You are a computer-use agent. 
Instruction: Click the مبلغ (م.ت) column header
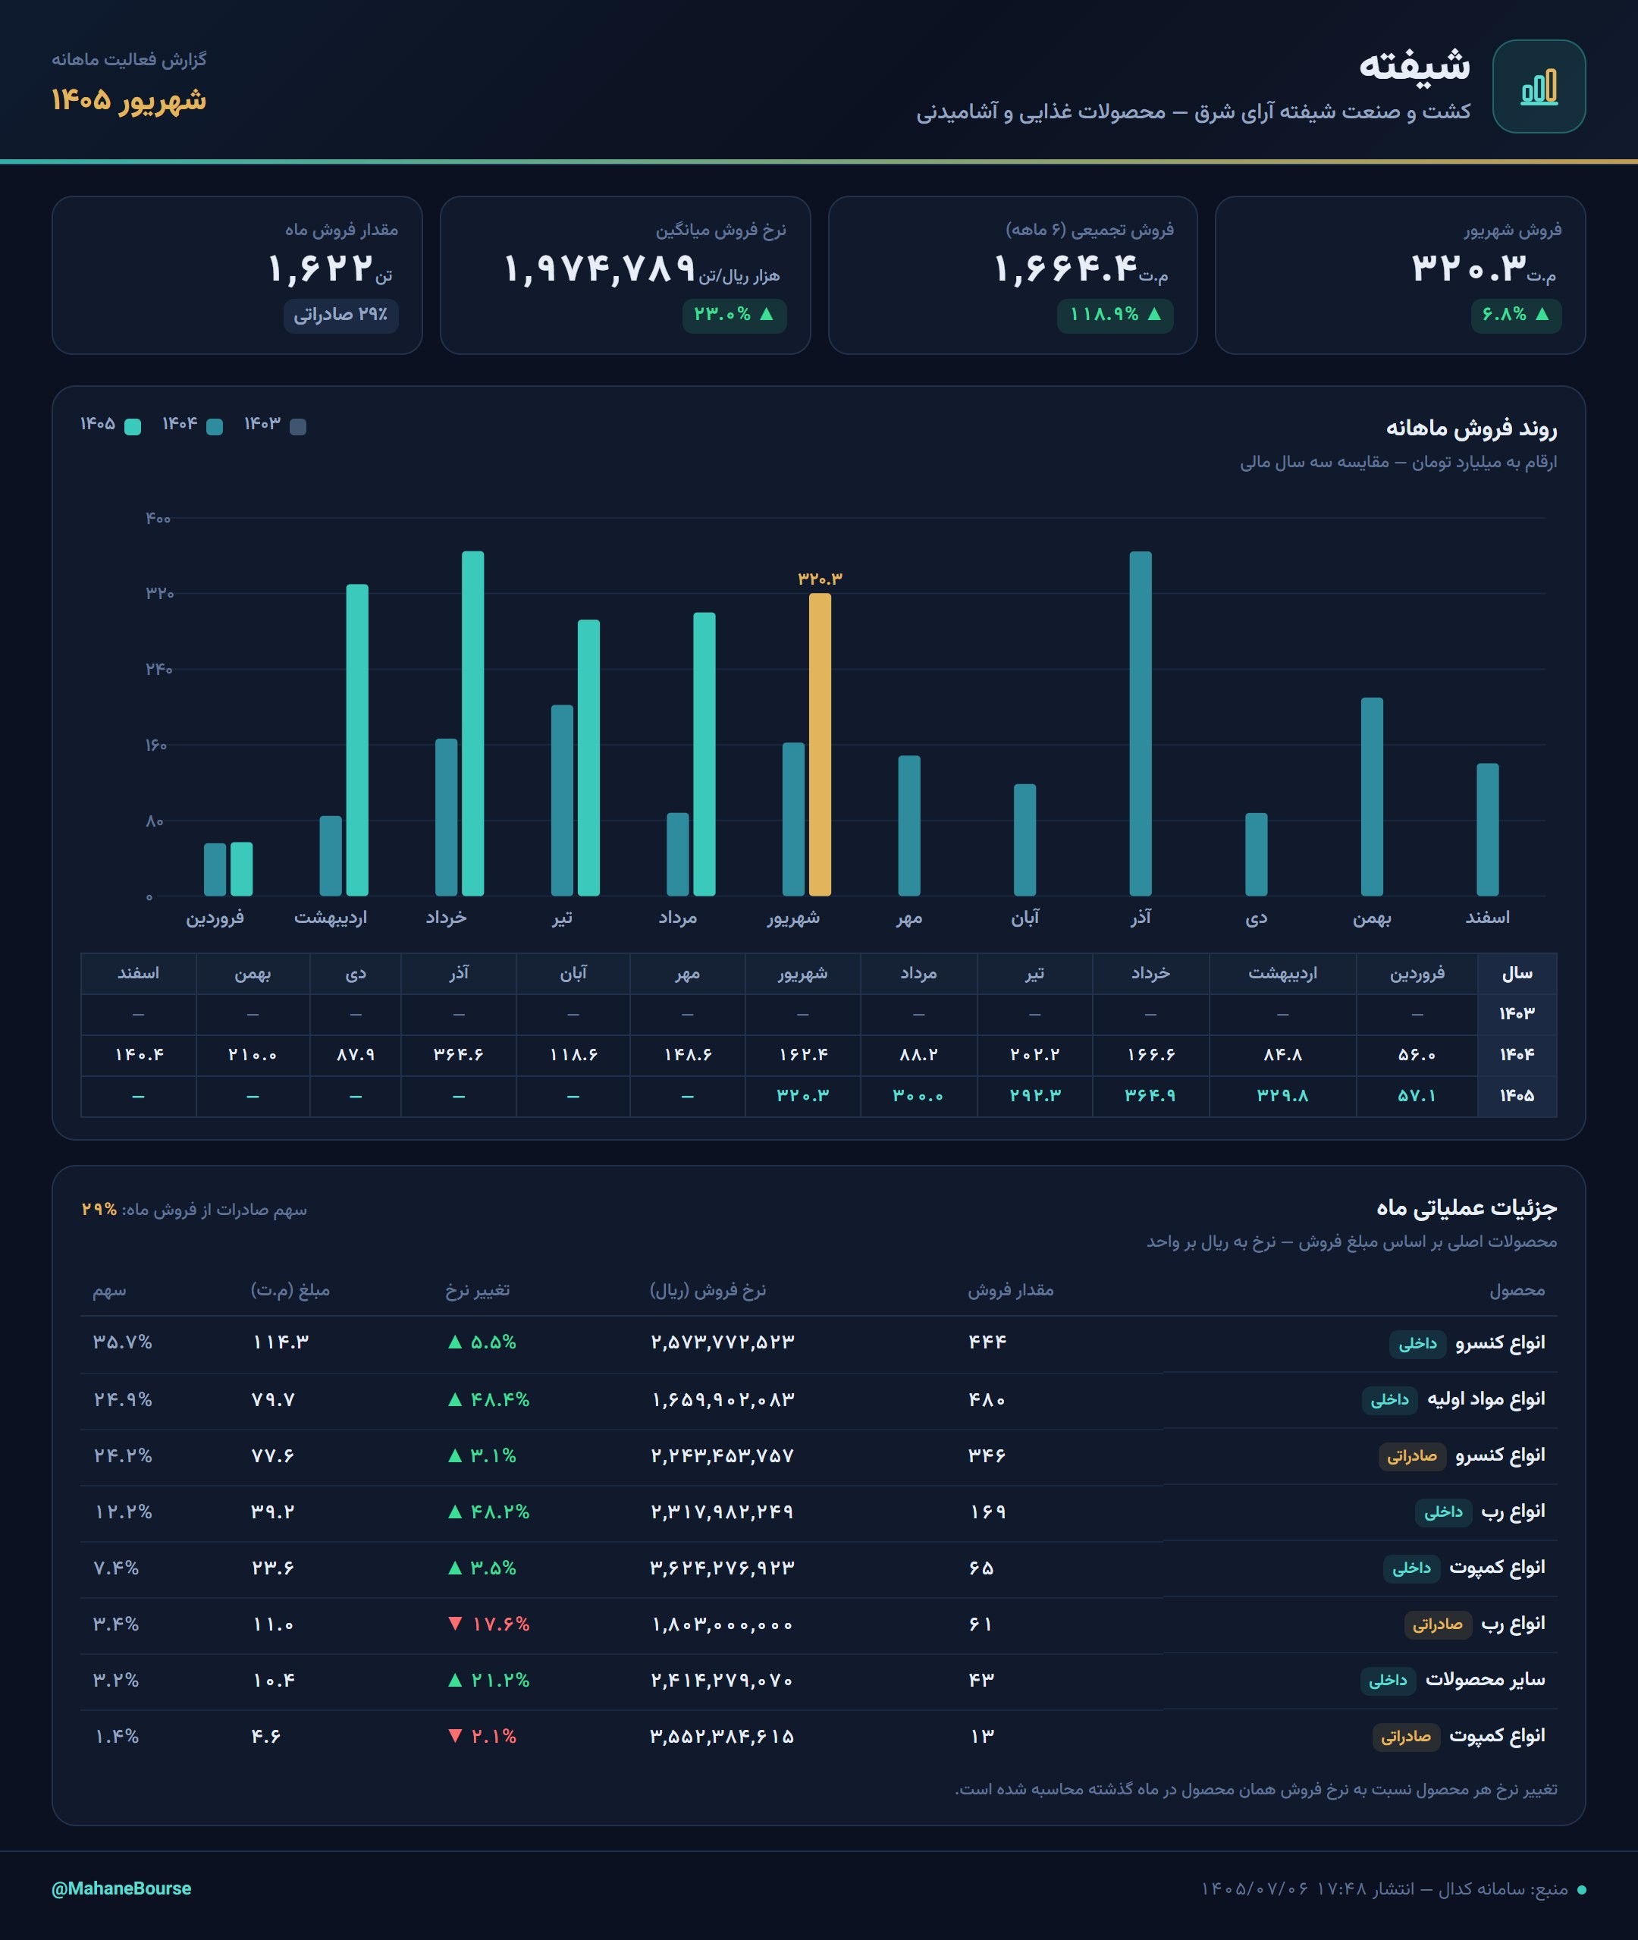click(x=290, y=1290)
